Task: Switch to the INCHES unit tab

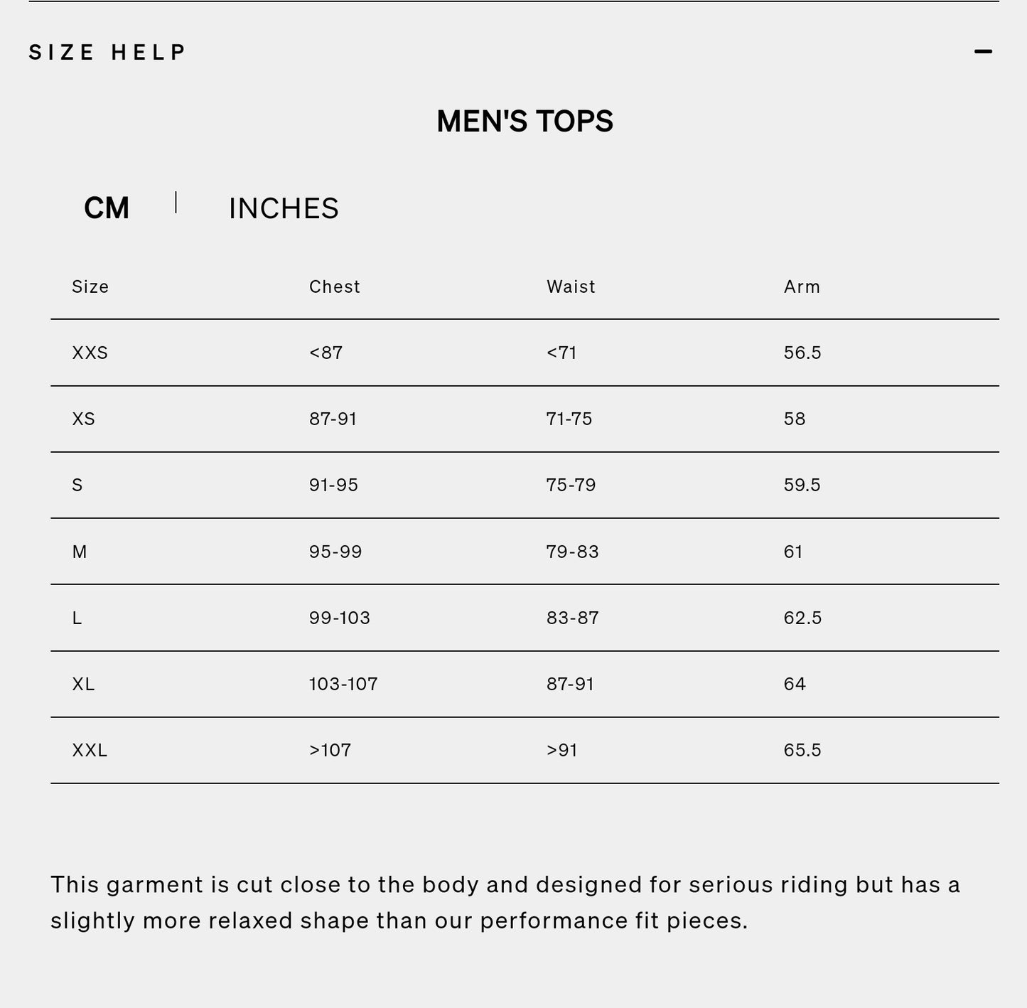Action: point(284,208)
